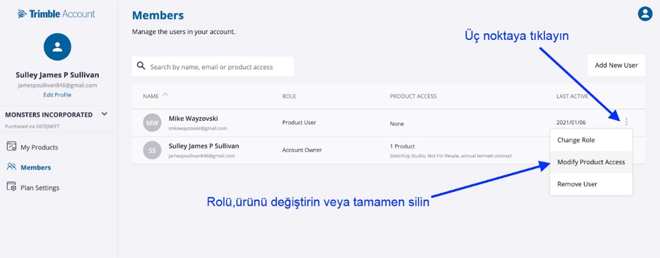
Task: Click the Add New User button
Action: [617, 66]
